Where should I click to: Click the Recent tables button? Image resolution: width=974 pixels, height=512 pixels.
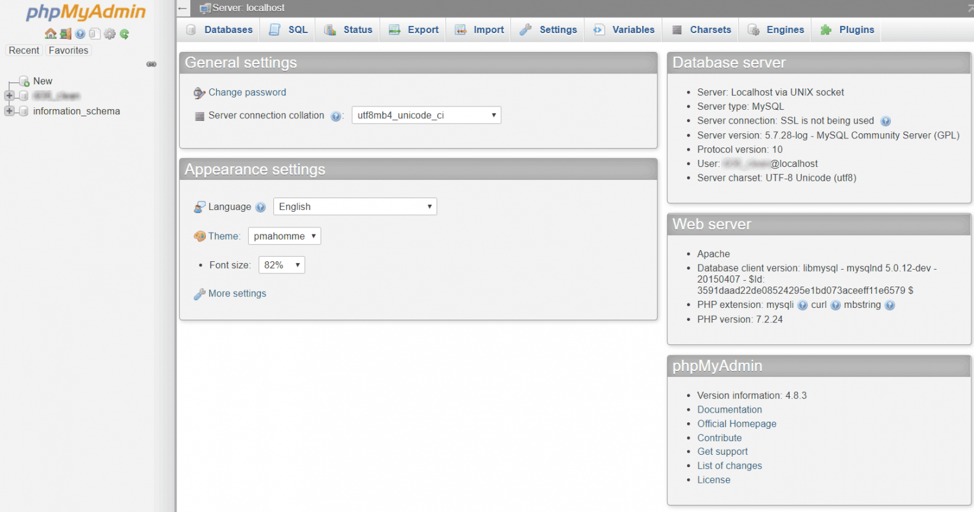[x=24, y=50]
